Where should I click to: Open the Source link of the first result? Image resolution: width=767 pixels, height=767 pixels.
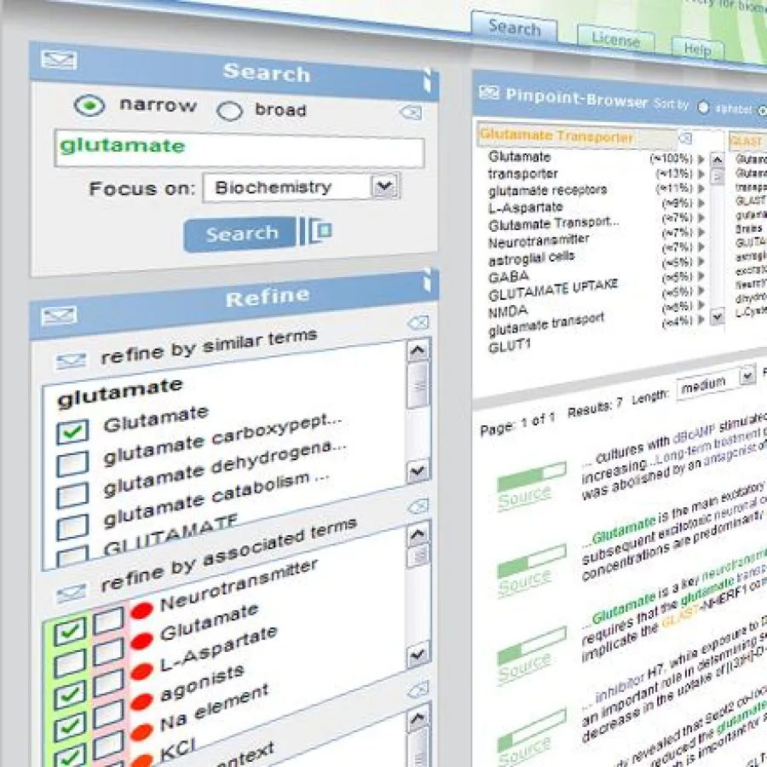pyautogui.click(x=524, y=499)
